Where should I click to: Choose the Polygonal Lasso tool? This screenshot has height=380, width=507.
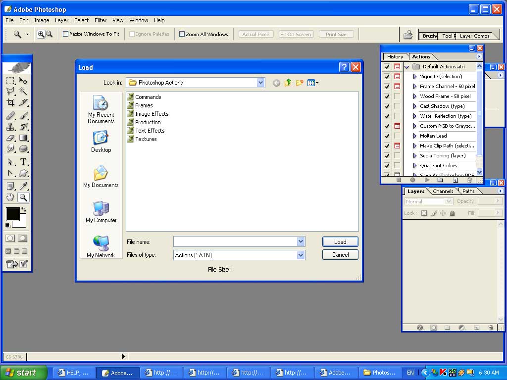coord(10,92)
